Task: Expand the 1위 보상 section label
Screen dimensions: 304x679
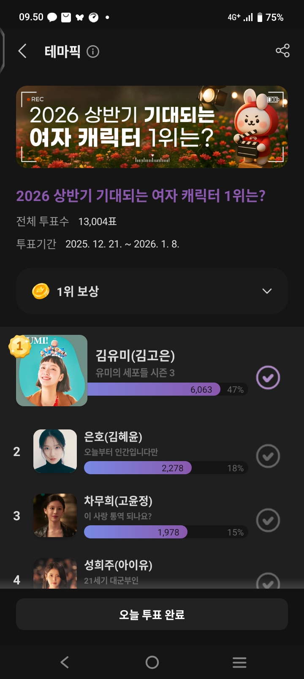Action: click(x=78, y=291)
